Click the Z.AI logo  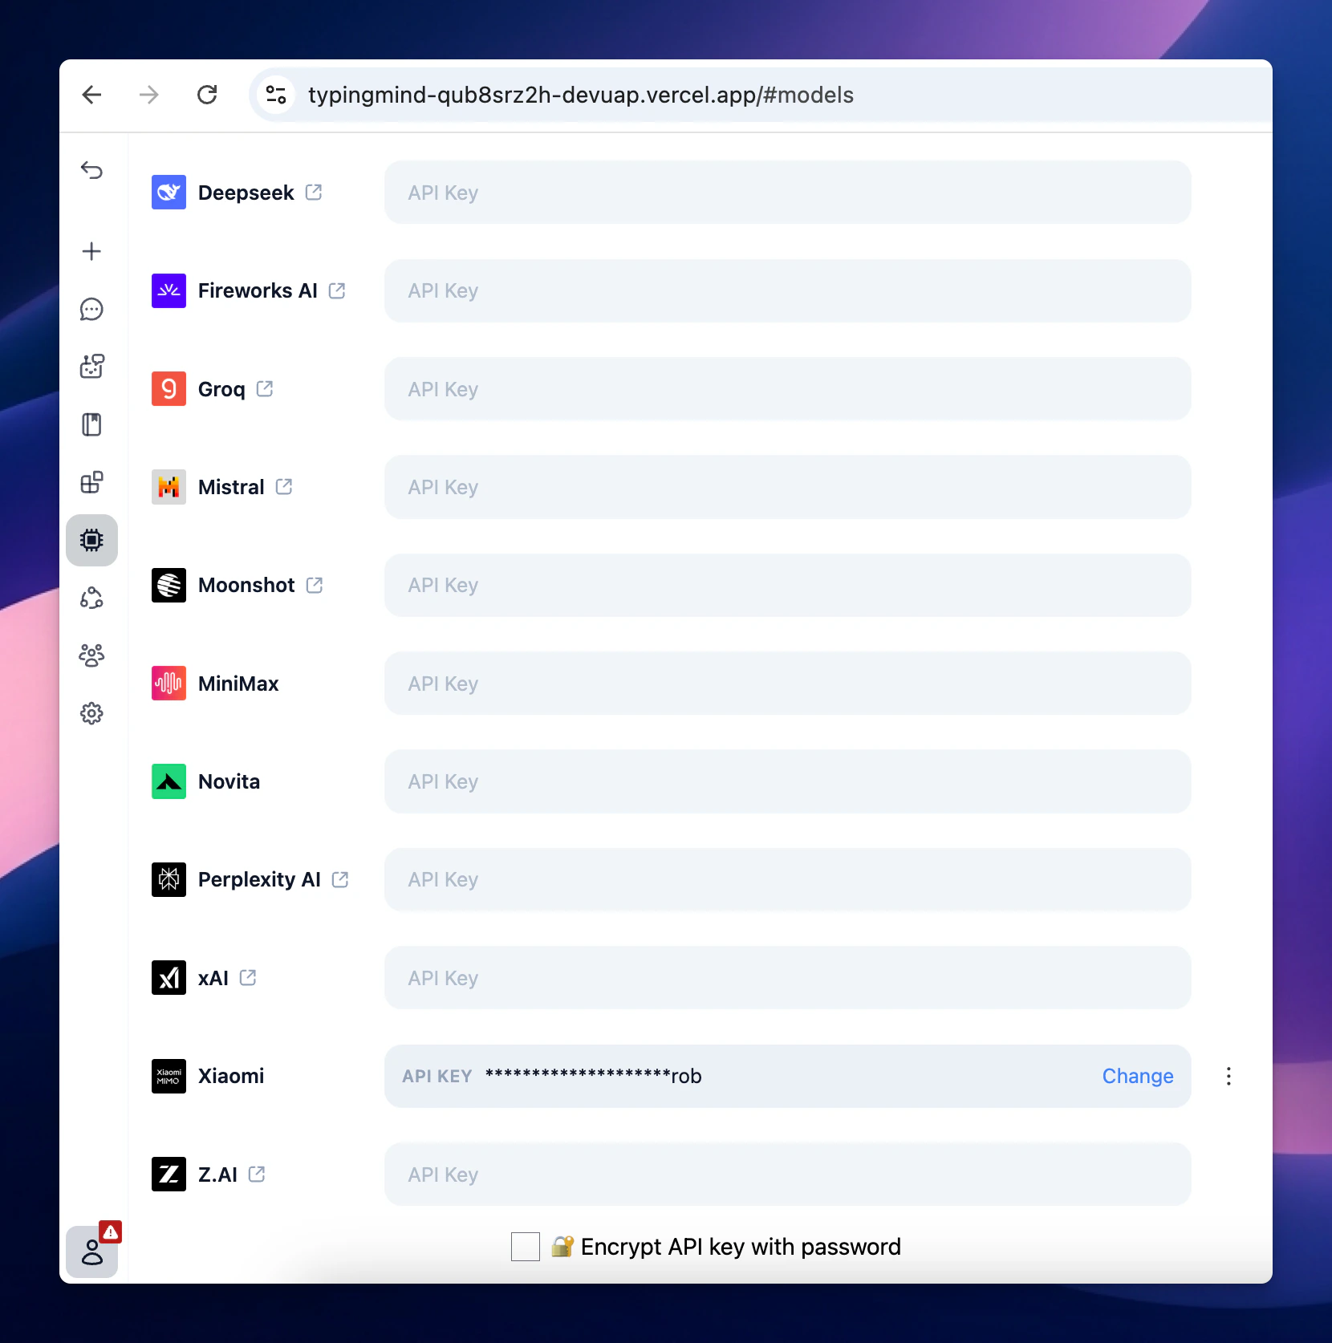[x=169, y=1175]
